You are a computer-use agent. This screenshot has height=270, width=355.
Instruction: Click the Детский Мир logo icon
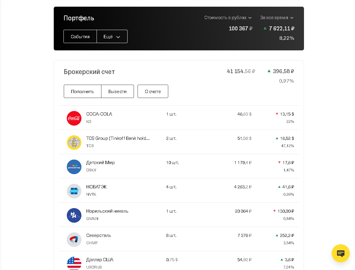point(74,167)
